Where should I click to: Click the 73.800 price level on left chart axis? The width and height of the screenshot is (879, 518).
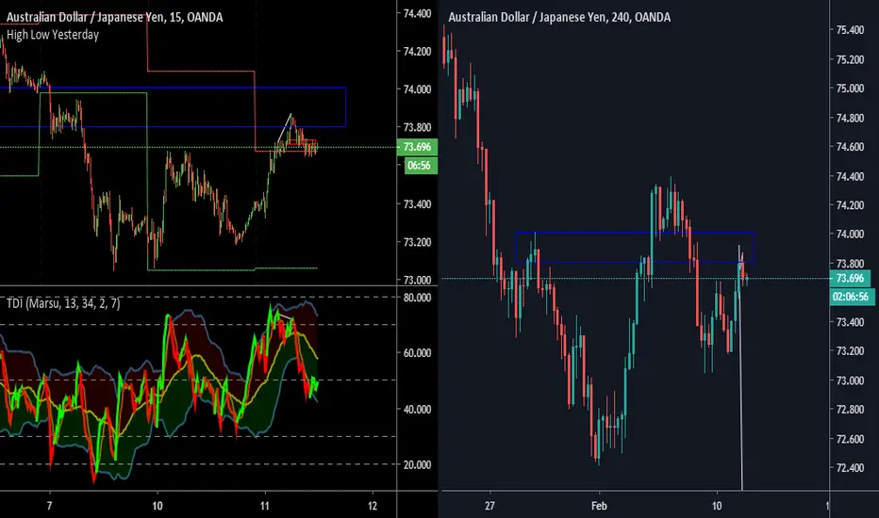pyautogui.click(x=417, y=128)
